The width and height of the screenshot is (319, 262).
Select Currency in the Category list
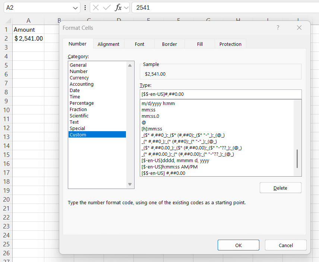coord(79,78)
